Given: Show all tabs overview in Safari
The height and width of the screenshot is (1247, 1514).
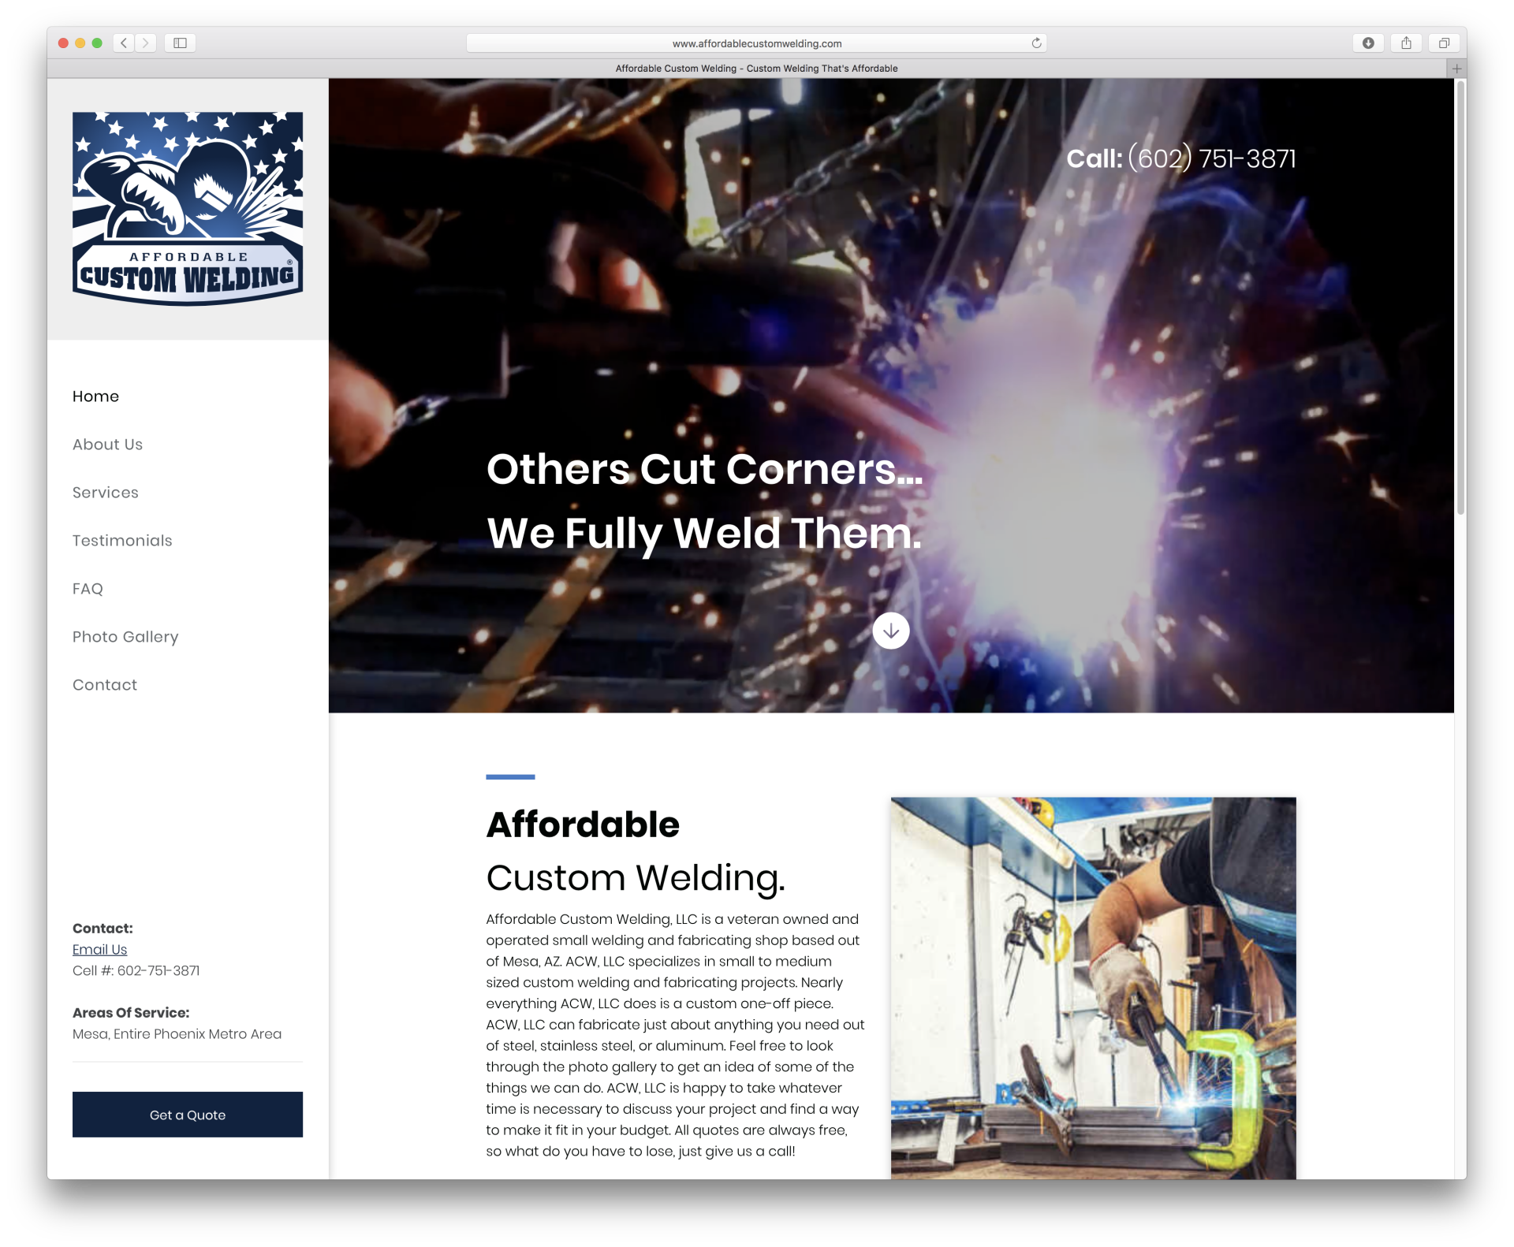Looking at the screenshot, I should pyautogui.click(x=1444, y=43).
